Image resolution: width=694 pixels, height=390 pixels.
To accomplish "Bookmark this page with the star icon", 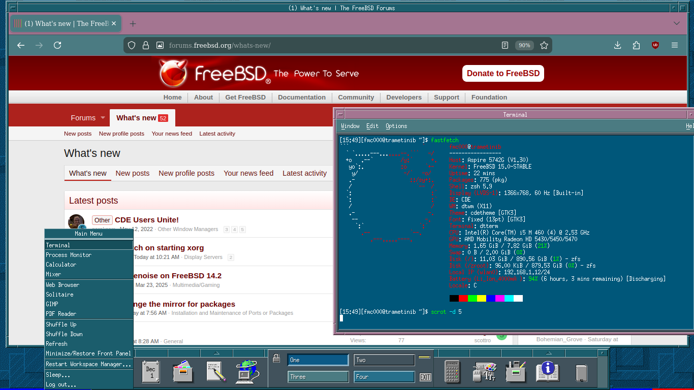I will pyautogui.click(x=544, y=45).
